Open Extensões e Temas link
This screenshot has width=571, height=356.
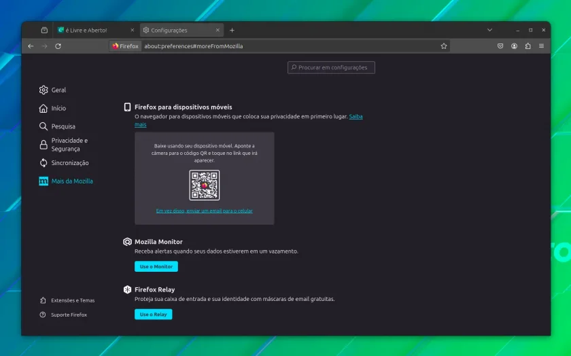pos(67,300)
